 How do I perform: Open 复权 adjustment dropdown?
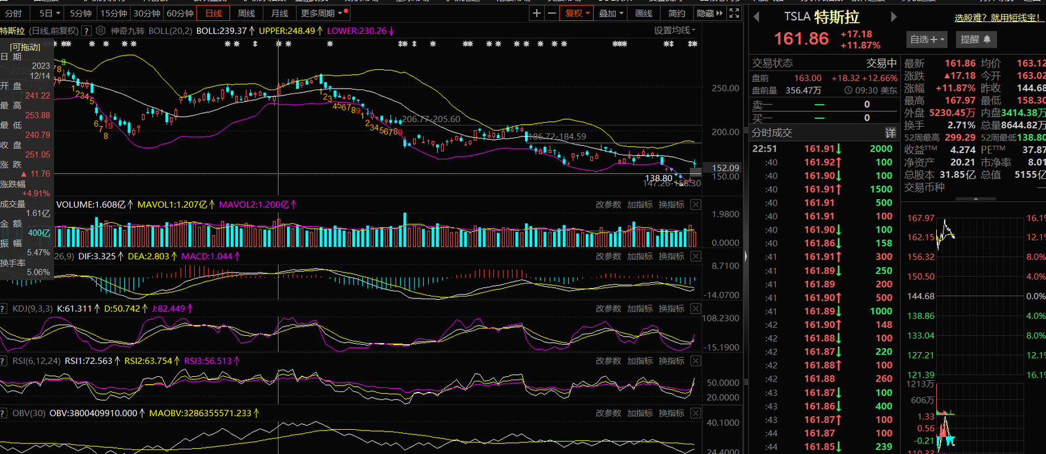point(577,13)
